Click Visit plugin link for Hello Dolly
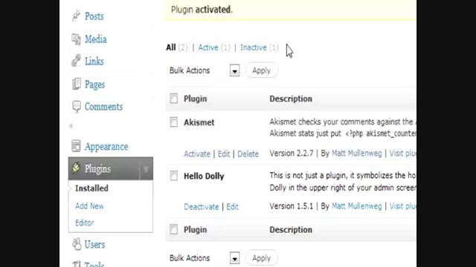 pyautogui.click(x=403, y=206)
